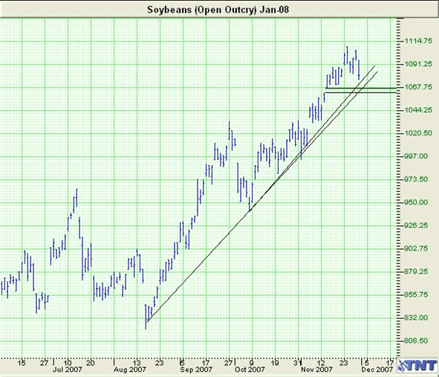Click the Nov 2007 date label
Viewport: 439px width, 377px height.
pyautogui.click(x=316, y=370)
